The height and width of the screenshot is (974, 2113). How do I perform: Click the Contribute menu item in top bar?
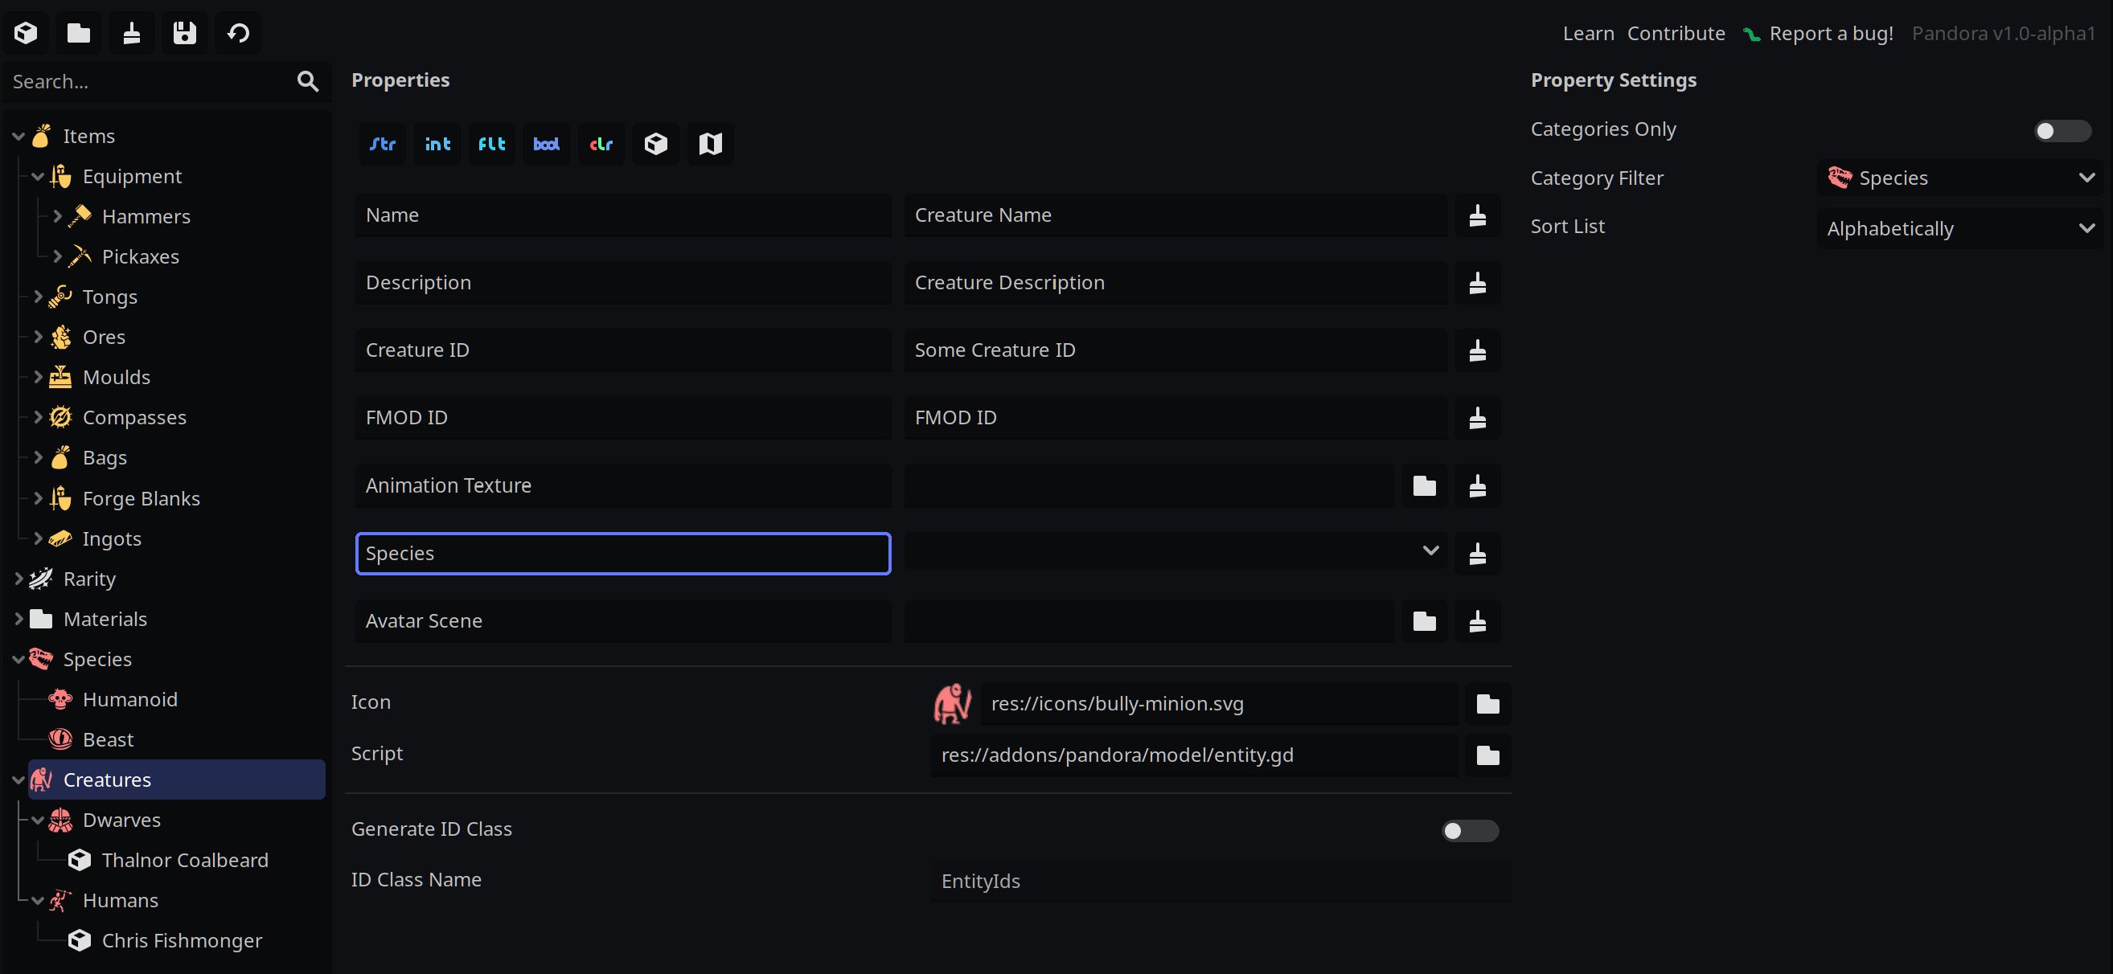(x=1676, y=34)
